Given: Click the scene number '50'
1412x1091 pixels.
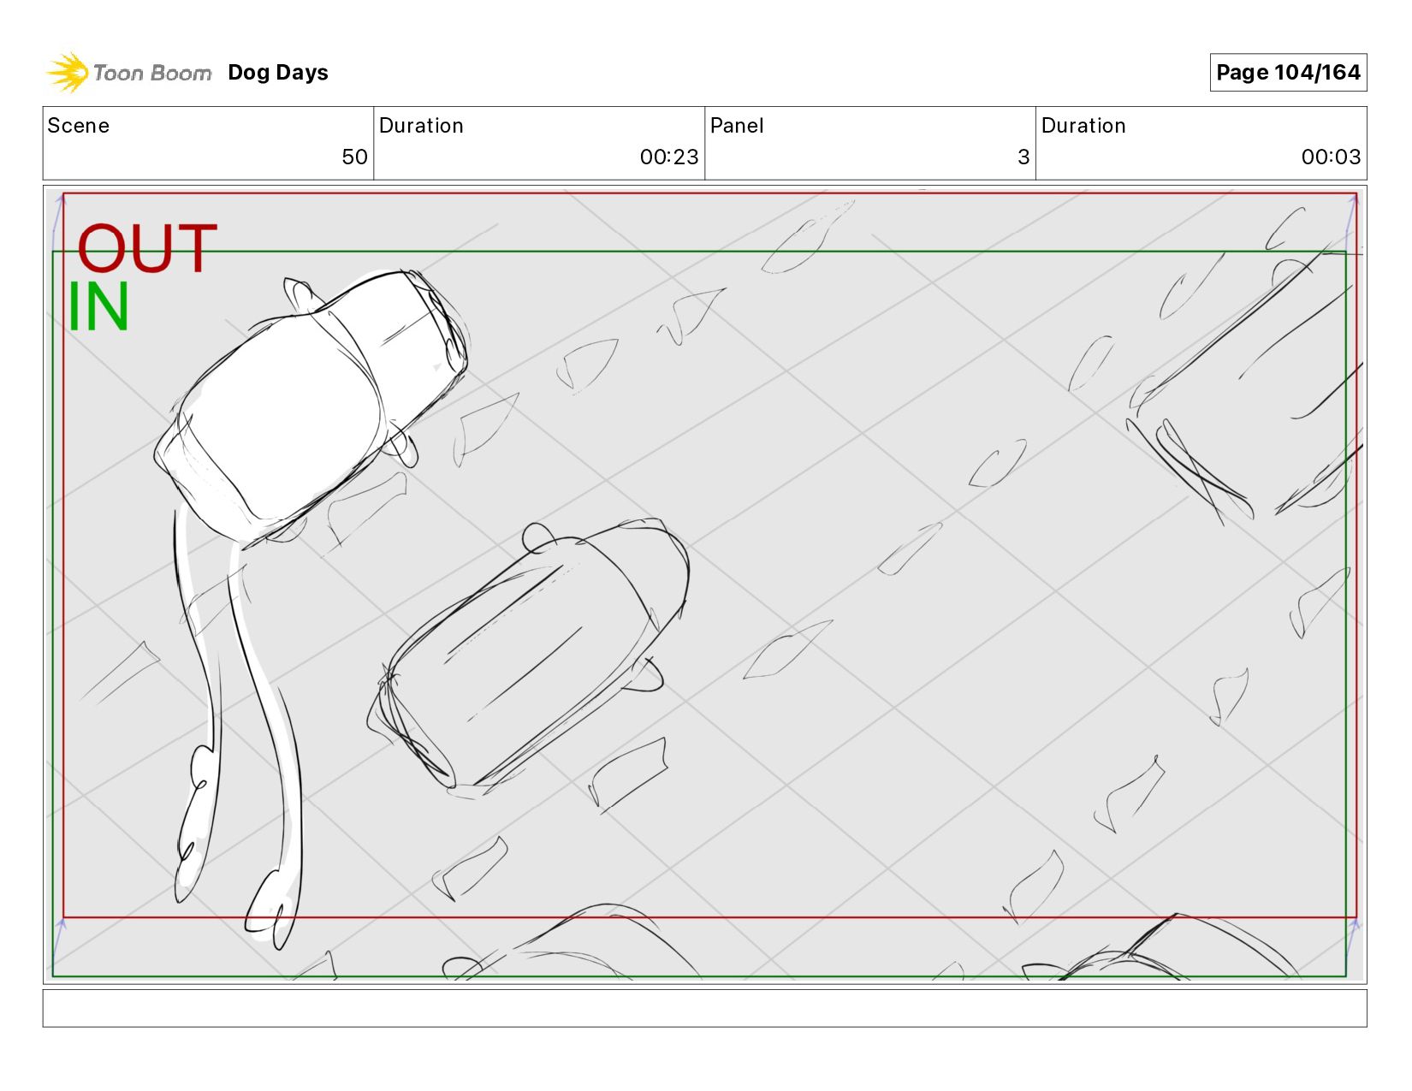Looking at the screenshot, I should 354,157.
